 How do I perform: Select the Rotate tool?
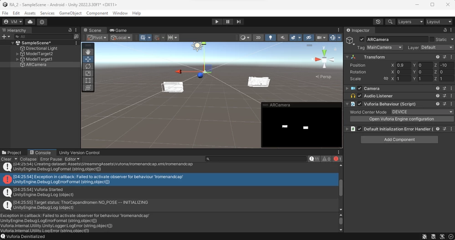tap(88, 66)
